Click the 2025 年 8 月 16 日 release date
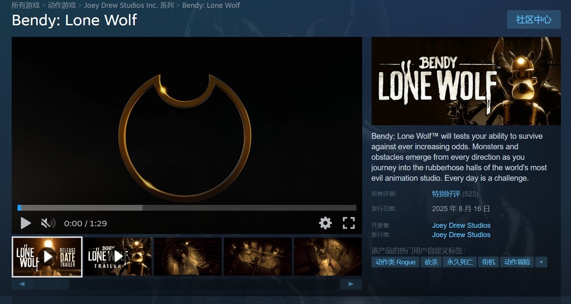 pos(461,209)
